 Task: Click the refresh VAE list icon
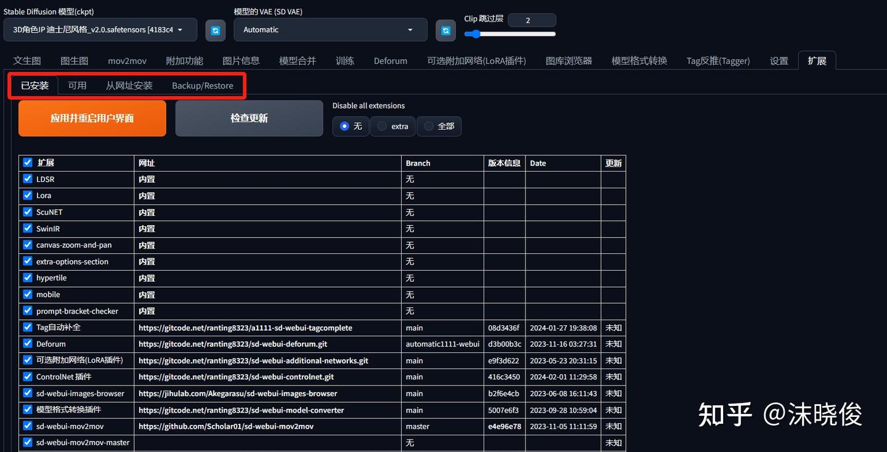tap(445, 30)
